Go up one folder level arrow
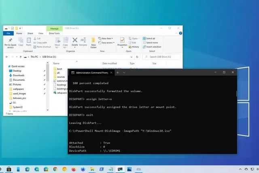 (x=21, y=57)
